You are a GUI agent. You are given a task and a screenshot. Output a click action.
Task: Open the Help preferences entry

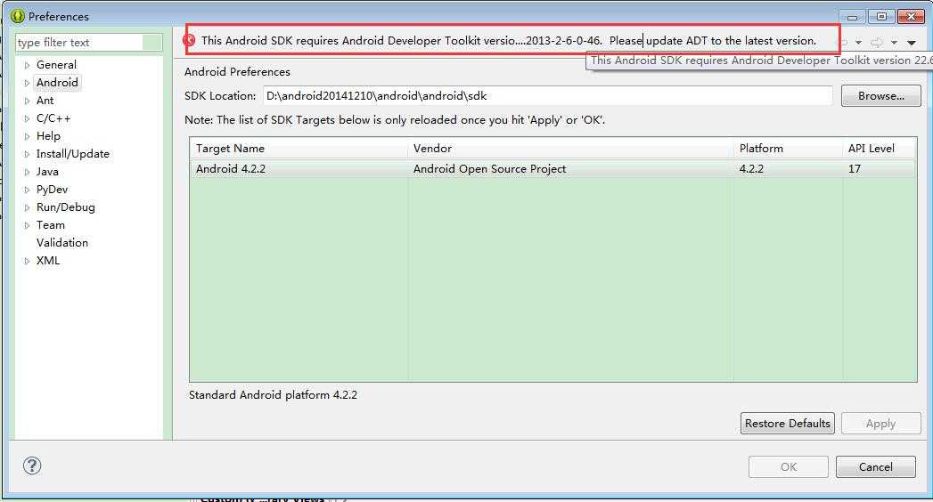click(48, 136)
